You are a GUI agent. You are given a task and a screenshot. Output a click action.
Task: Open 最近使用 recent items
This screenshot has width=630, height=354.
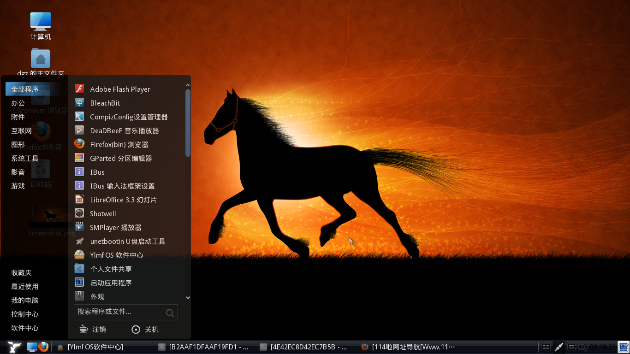pyautogui.click(x=25, y=286)
